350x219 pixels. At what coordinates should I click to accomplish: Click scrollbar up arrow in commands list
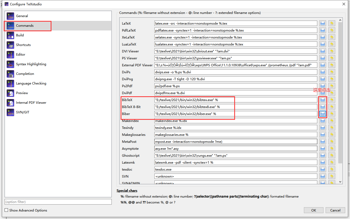point(340,20)
